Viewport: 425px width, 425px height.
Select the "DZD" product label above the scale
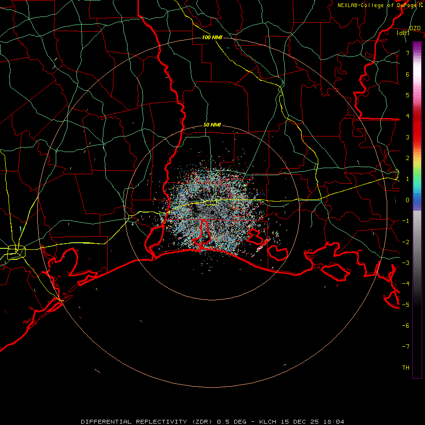[415, 28]
